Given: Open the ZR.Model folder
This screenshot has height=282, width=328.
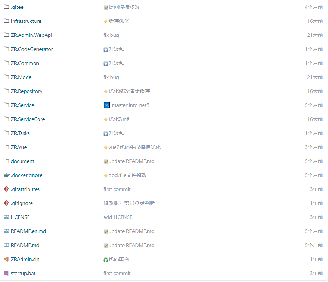Looking at the screenshot, I should pyautogui.click(x=22, y=77).
